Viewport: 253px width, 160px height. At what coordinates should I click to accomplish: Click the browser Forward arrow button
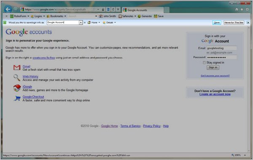pos(15,9)
